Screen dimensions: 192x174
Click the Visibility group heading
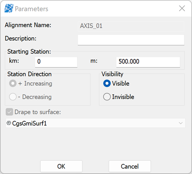[112, 74]
